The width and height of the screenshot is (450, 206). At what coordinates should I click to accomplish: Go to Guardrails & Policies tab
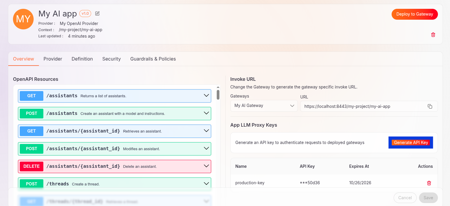[x=153, y=59]
